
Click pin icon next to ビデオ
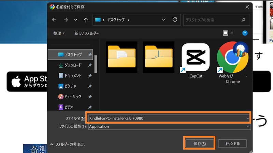click(90, 107)
